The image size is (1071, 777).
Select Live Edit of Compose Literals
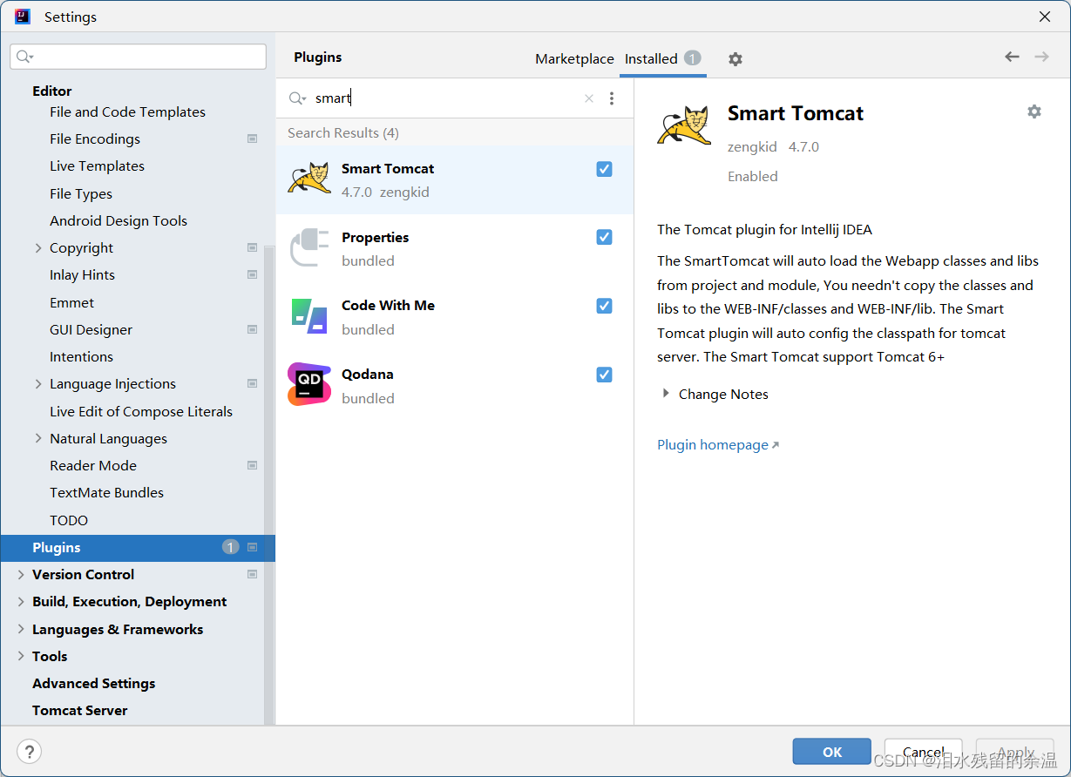click(141, 411)
